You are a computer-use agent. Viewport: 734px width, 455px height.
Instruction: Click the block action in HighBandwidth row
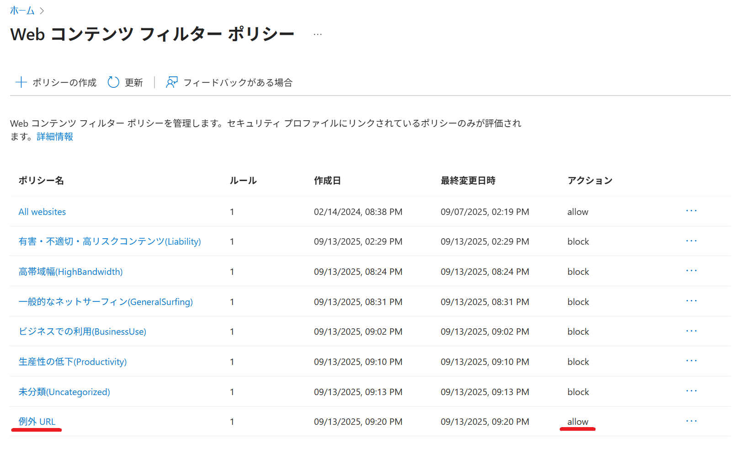[x=578, y=272]
